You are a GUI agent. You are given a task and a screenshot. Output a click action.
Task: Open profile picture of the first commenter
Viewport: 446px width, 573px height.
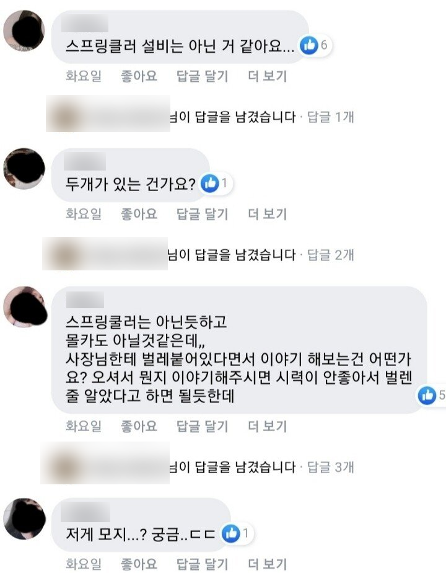click(24, 31)
